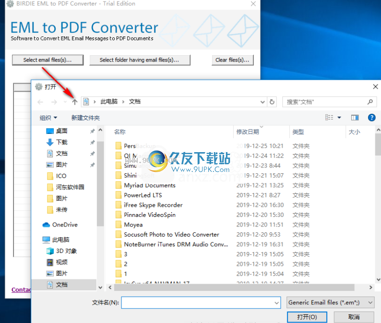This screenshot has width=381, height=323.
Task: Click the 打开(O) button
Action: (x=307, y=317)
